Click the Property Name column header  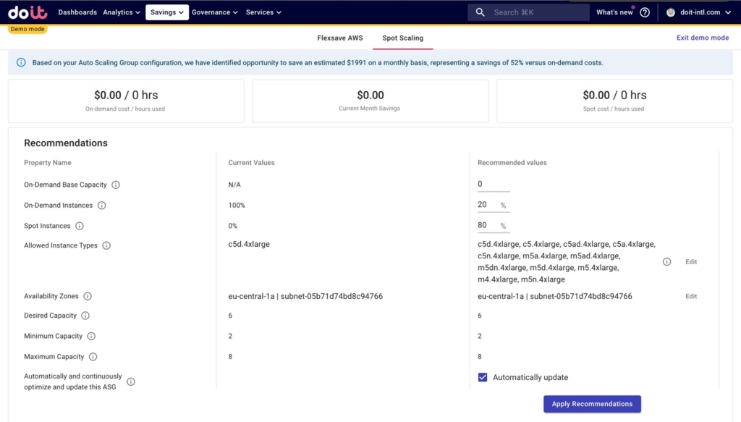point(48,163)
